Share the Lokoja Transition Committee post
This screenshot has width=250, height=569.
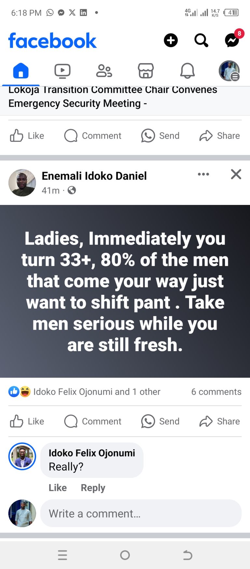(x=220, y=136)
